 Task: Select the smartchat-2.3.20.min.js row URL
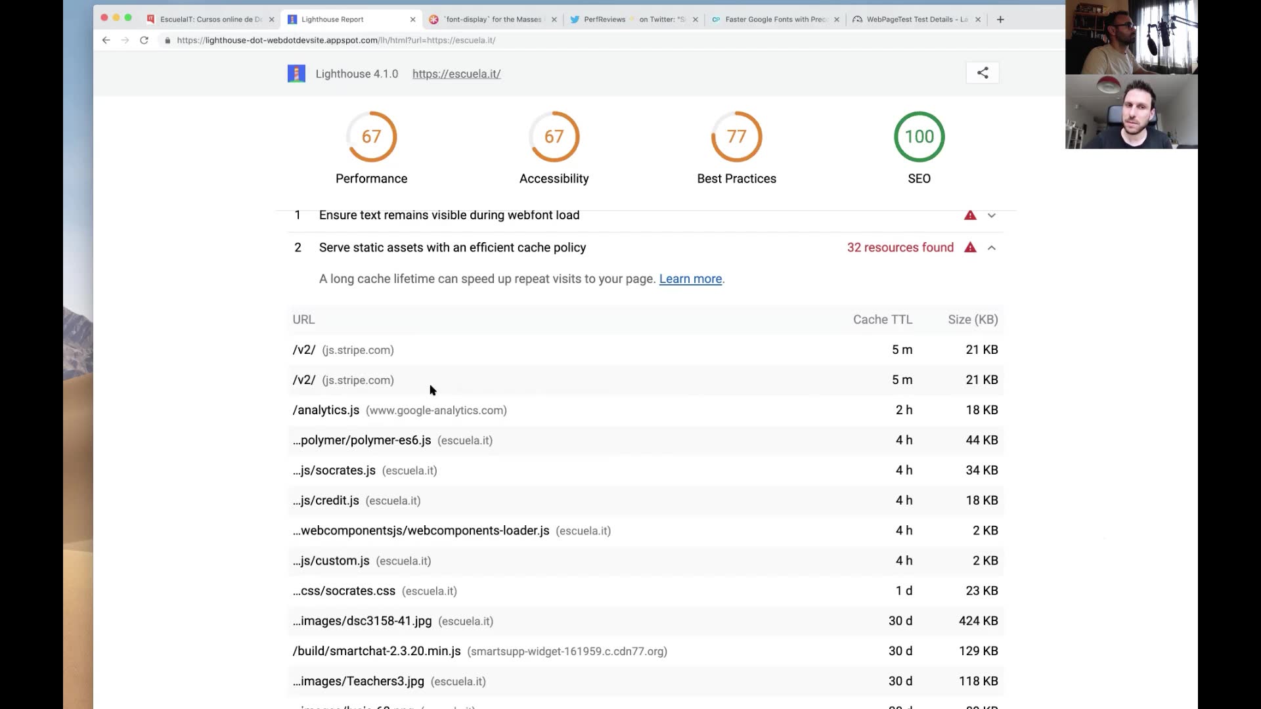pos(377,651)
